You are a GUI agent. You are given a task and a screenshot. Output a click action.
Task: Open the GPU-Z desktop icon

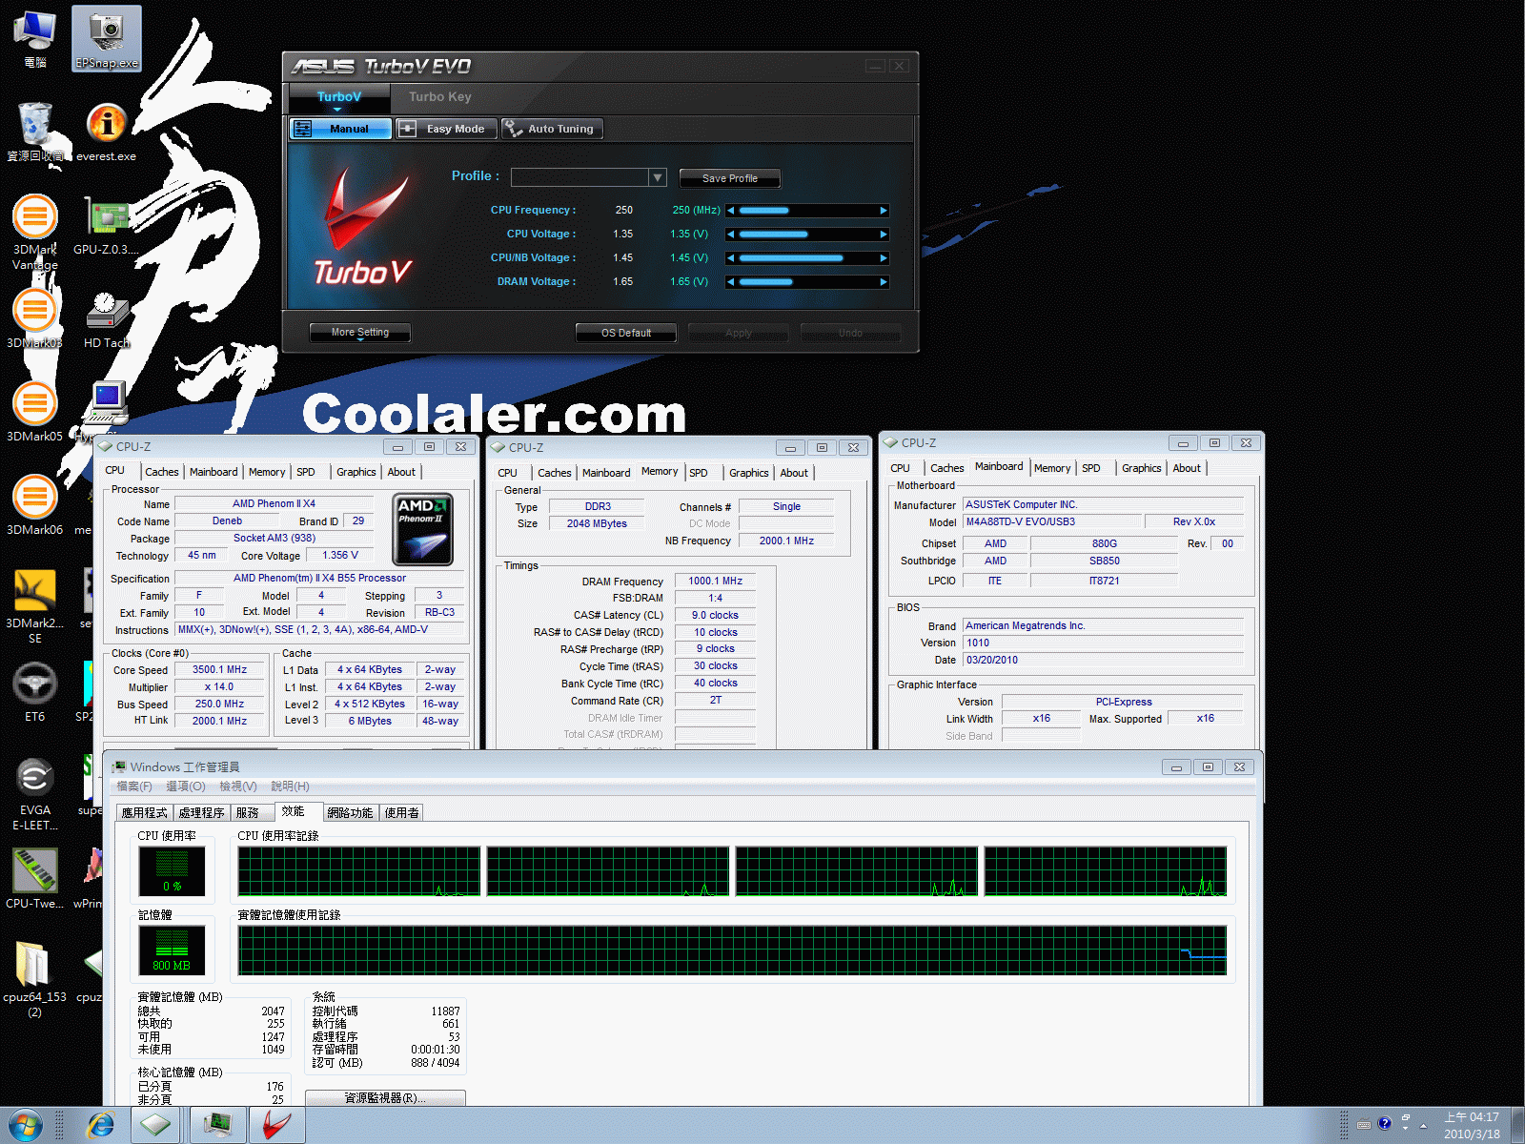tap(106, 226)
